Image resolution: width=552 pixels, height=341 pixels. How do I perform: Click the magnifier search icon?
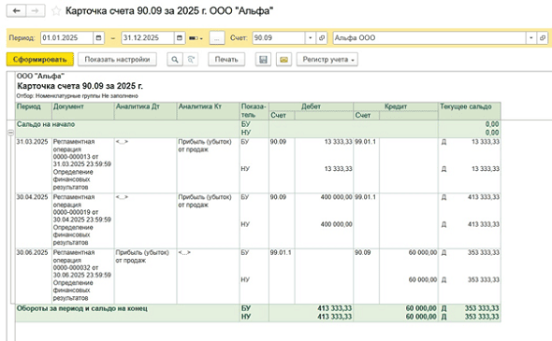click(175, 60)
